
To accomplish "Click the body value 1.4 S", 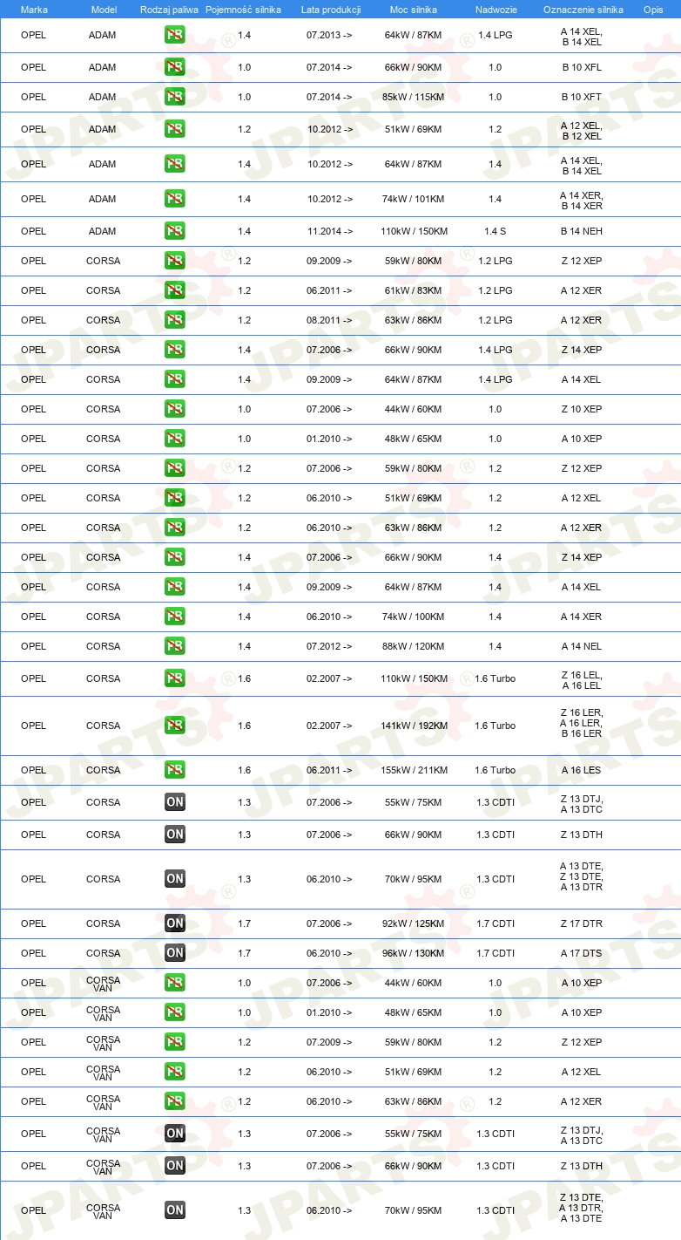I will coord(496,231).
